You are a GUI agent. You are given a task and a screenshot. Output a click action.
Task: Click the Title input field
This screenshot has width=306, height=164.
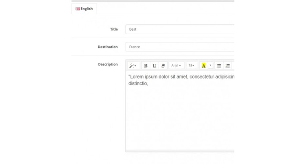[x=180, y=29]
